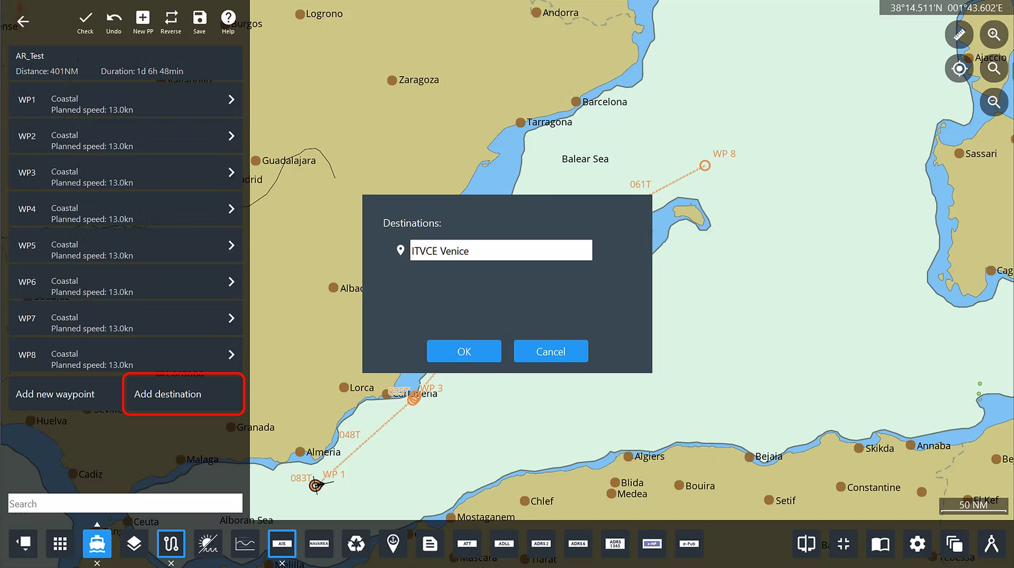Open the display selector icon in bottom bar

[x=23, y=544]
